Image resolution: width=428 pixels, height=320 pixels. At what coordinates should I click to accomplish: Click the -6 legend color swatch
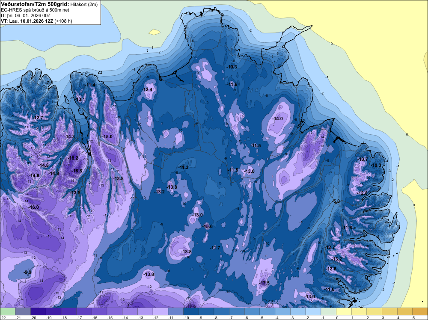252,311
